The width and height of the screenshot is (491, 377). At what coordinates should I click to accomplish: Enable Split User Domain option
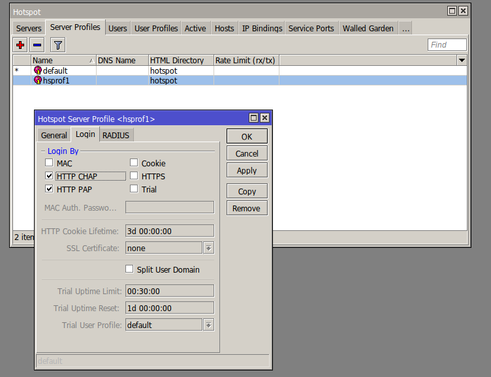pos(129,269)
